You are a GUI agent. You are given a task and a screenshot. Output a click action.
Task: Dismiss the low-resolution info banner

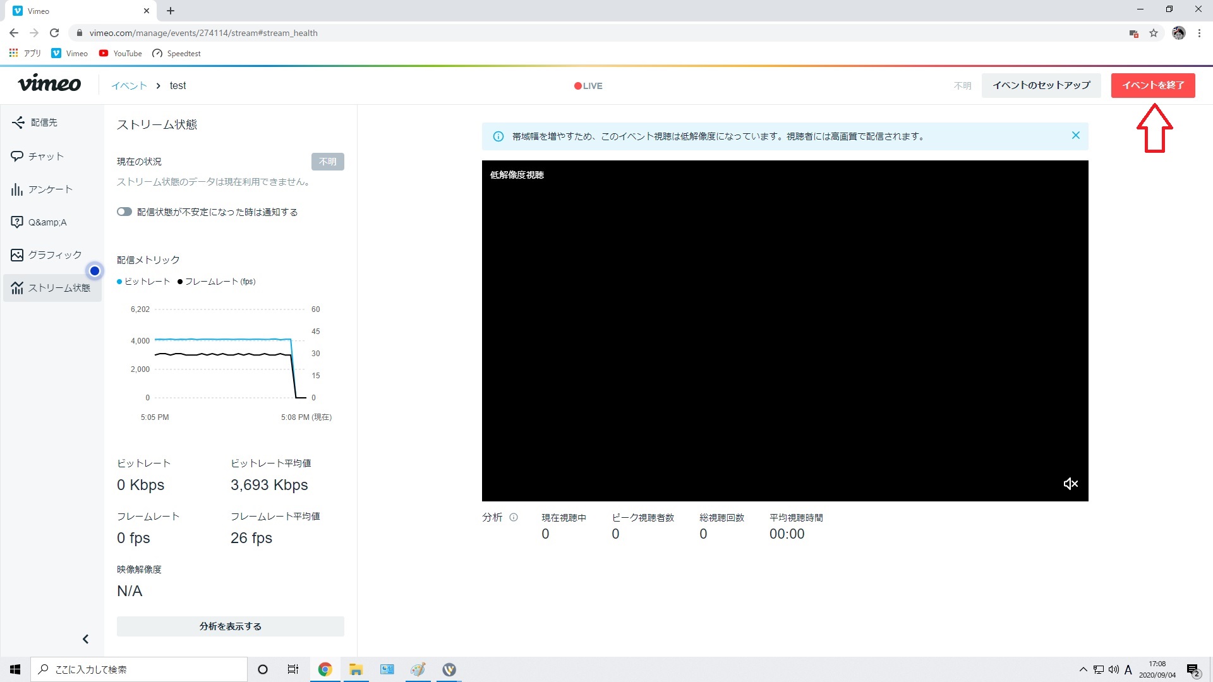(x=1076, y=135)
